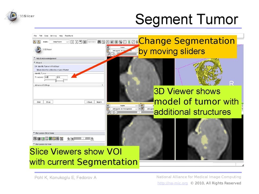Collapse the Manipulate Slice Views panel
Image resolution: width=259 pixels, height=194 pixels.
tap(35, 133)
